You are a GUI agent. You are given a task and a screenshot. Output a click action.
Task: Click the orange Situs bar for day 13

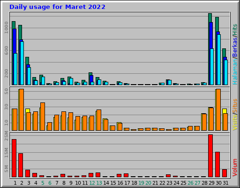[x=99, y=120]
